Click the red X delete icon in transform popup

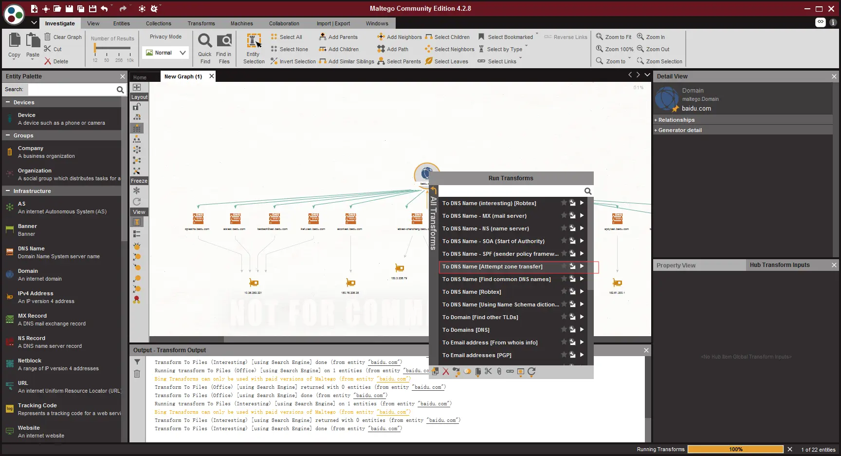pos(446,372)
